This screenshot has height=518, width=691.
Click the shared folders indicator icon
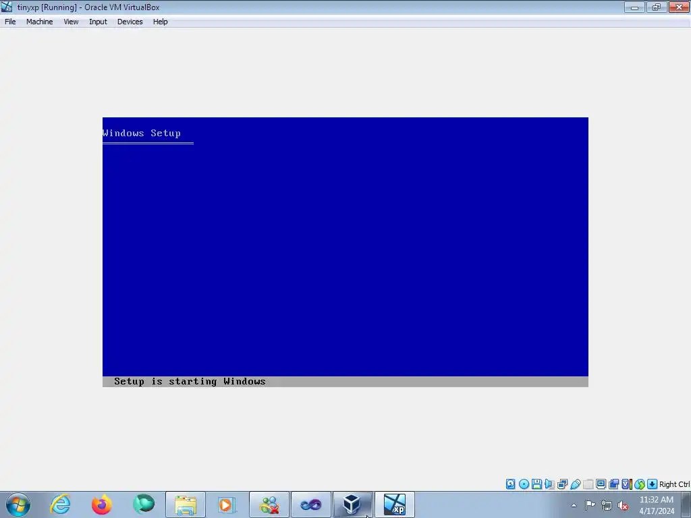coord(588,484)
